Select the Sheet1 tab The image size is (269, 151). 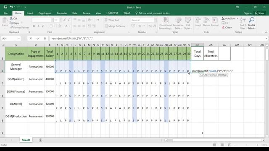[x=26, y=140]
